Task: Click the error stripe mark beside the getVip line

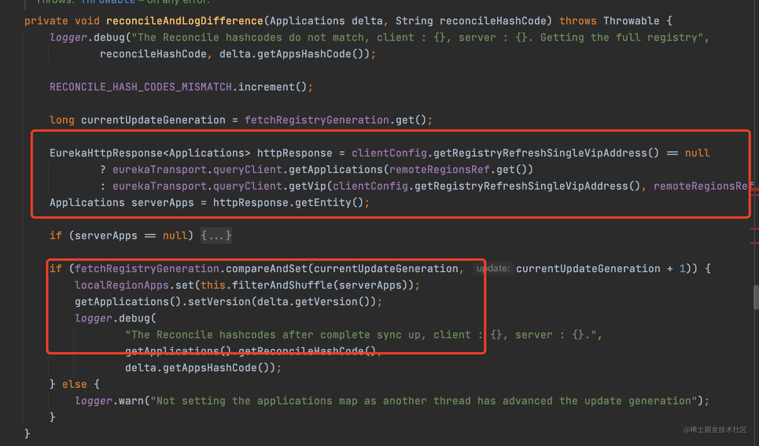Action: (x=755, y=190)
